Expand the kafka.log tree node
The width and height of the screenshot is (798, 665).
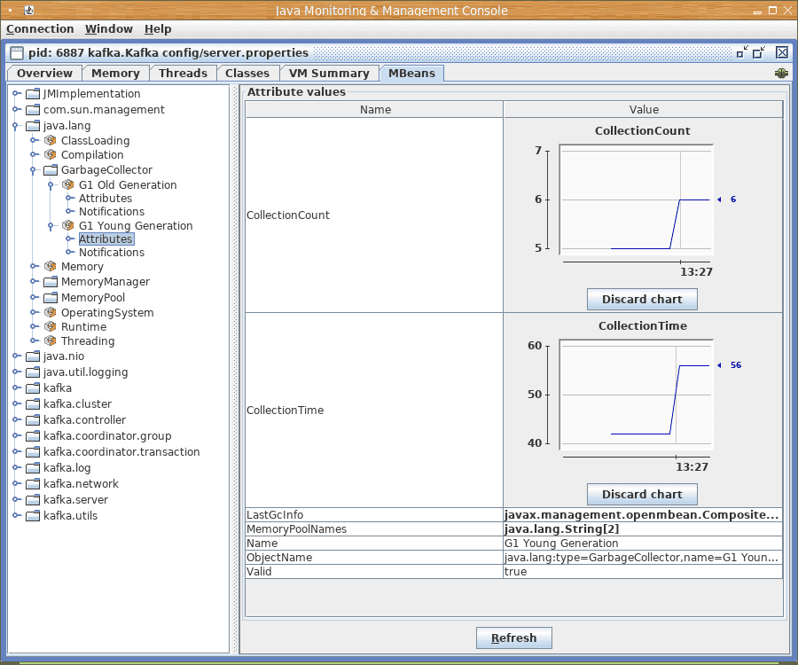(x=16, y=468)
